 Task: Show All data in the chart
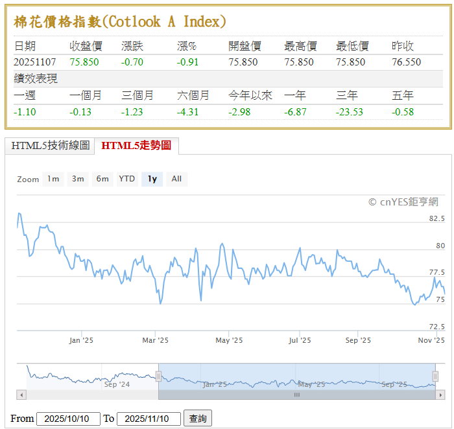176,179
